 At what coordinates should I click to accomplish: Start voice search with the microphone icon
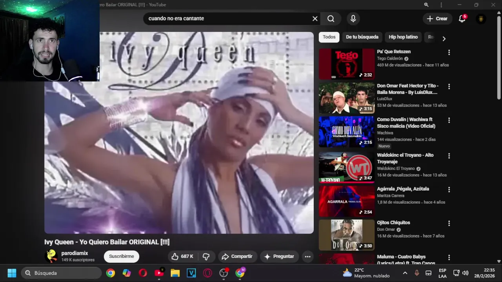[x=353, y=18]
